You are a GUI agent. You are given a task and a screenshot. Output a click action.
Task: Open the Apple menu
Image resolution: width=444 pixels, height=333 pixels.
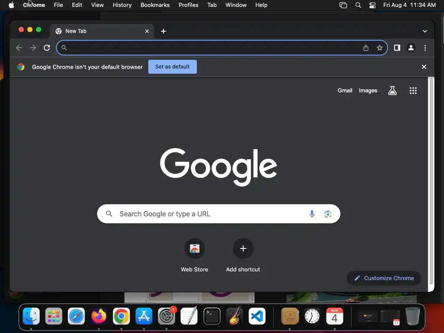[11, 5]
